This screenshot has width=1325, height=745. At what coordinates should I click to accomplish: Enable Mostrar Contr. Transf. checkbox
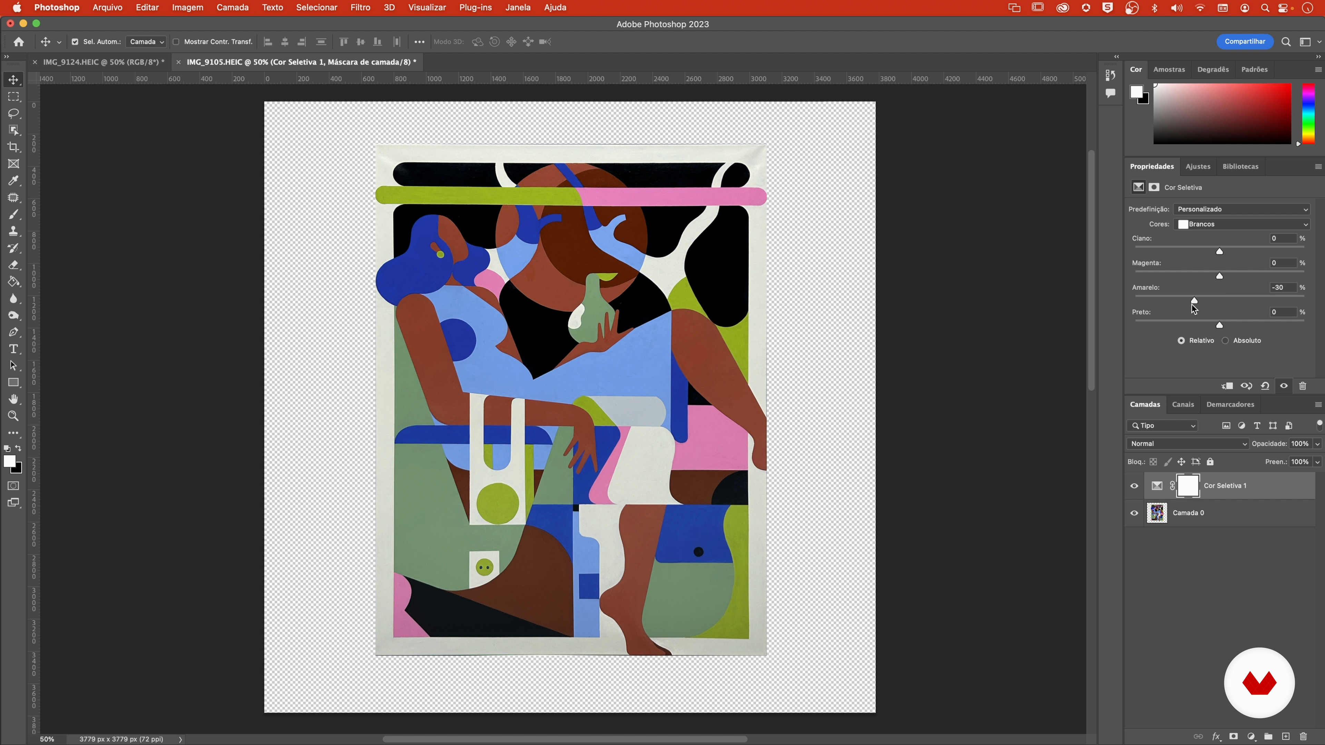click(x=176, y=42)
